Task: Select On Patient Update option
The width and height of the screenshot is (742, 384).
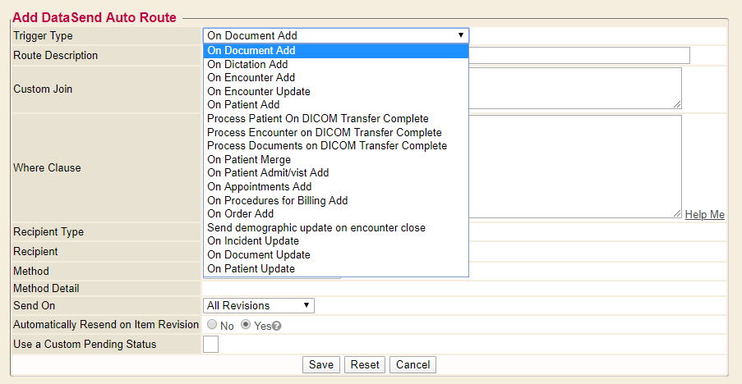Action: point(251,268)
